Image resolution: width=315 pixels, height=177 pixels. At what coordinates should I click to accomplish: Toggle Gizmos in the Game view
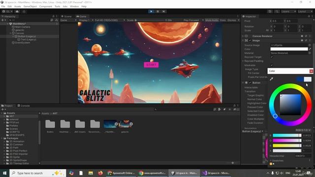(231, 20)
